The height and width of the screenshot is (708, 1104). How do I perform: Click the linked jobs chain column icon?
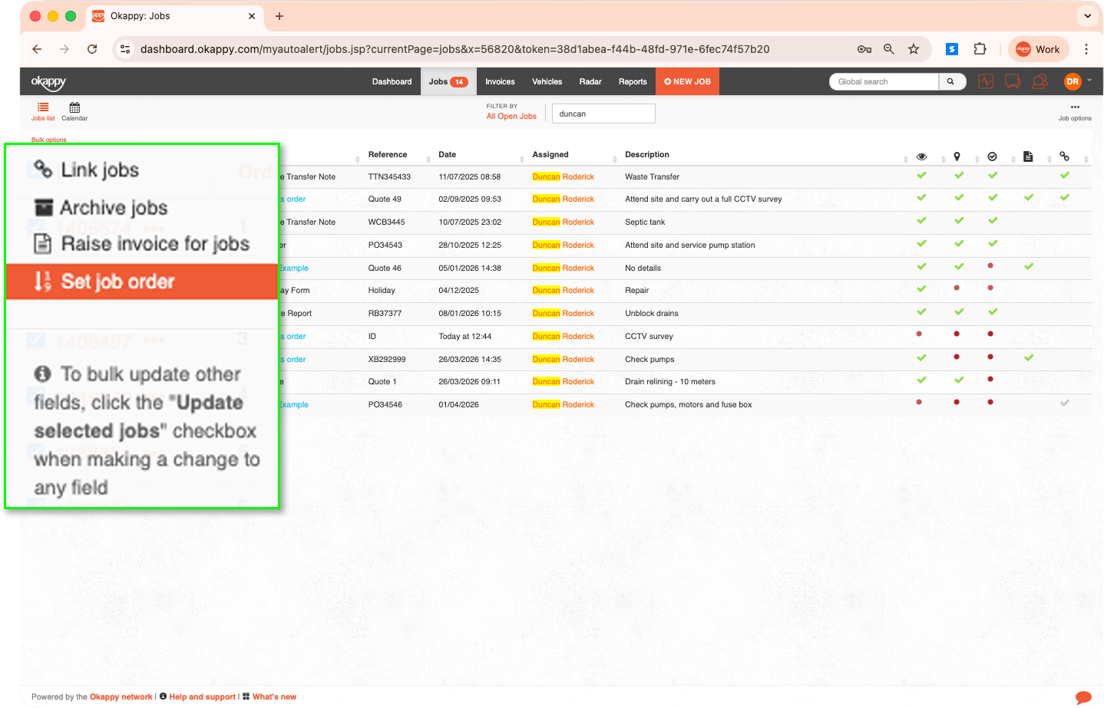click(1064, 156)
